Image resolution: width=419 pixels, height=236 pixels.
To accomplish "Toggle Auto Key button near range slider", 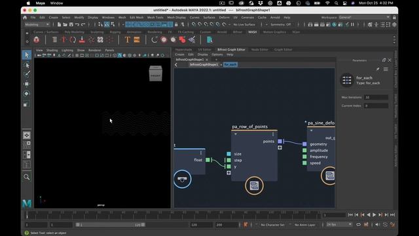I will (x=246, y=224).
